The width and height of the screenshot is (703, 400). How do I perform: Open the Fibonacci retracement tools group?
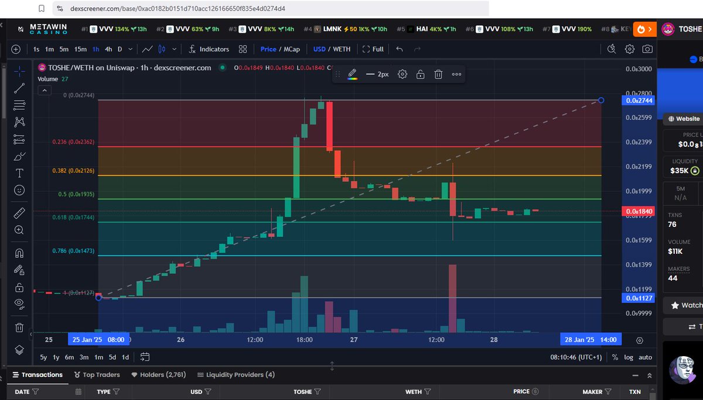coord(19,105)
